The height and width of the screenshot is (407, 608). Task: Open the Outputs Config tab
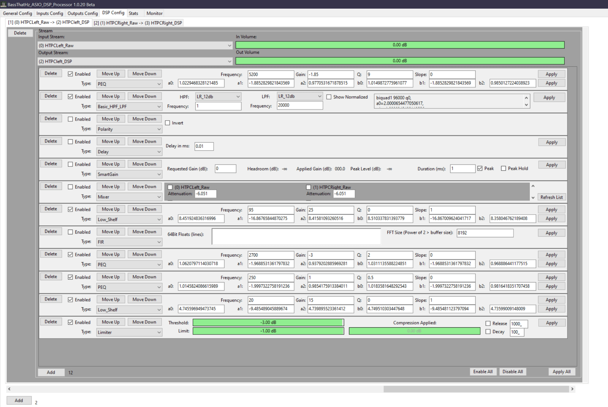[83, 13]
